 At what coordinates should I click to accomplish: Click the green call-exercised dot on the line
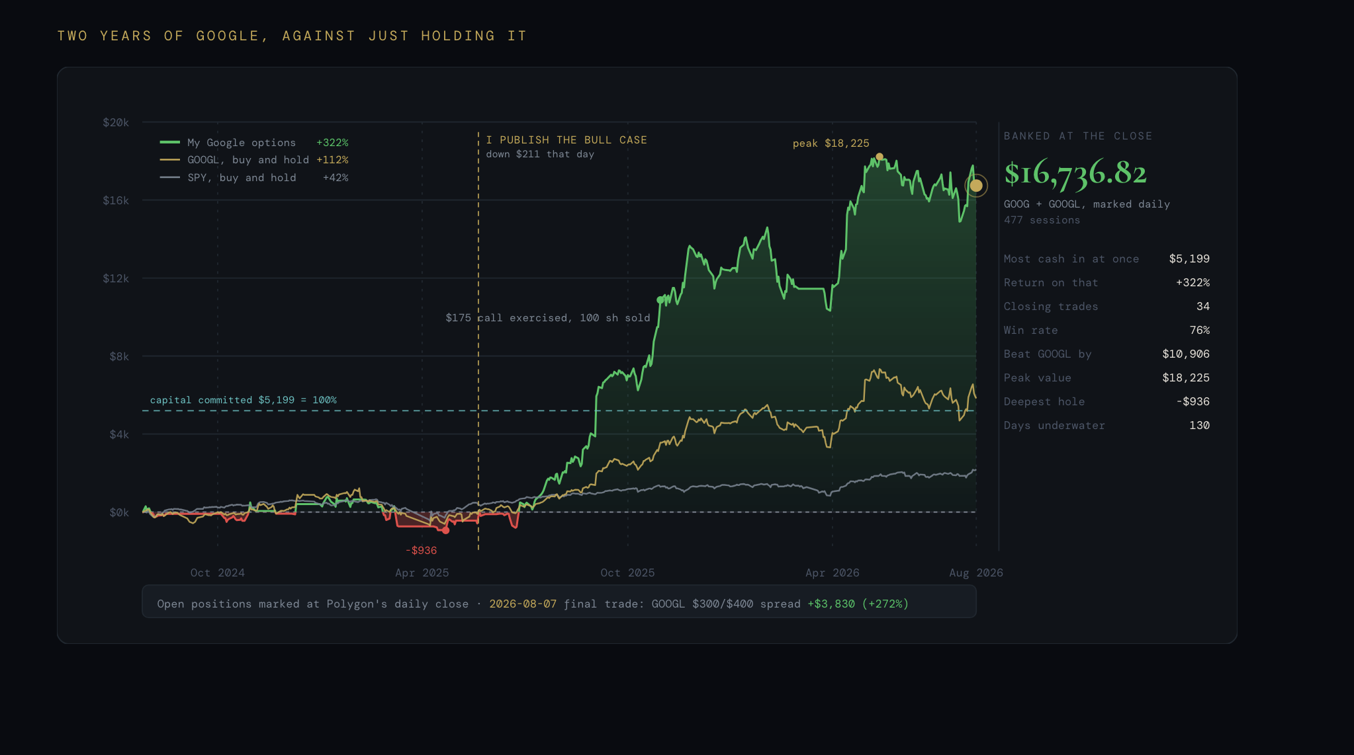point(660,300)
